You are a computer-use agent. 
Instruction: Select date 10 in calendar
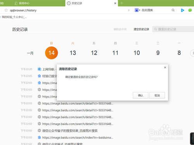(x=137, y=53)
